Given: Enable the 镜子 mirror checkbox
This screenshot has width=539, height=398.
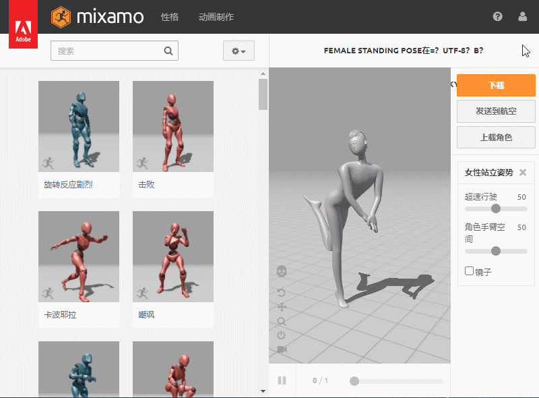Looking at the screenshot, I should click(x=469, y=271).
